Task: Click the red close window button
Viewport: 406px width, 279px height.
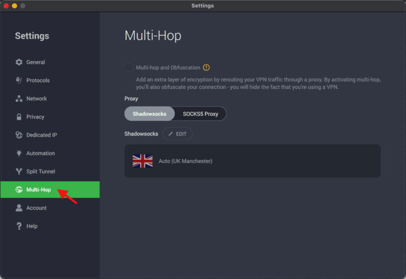Action: [x=6, y=6]
